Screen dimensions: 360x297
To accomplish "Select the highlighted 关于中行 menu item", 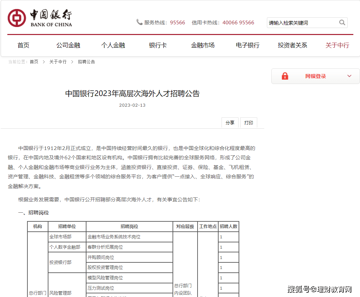I will (337, 45).
